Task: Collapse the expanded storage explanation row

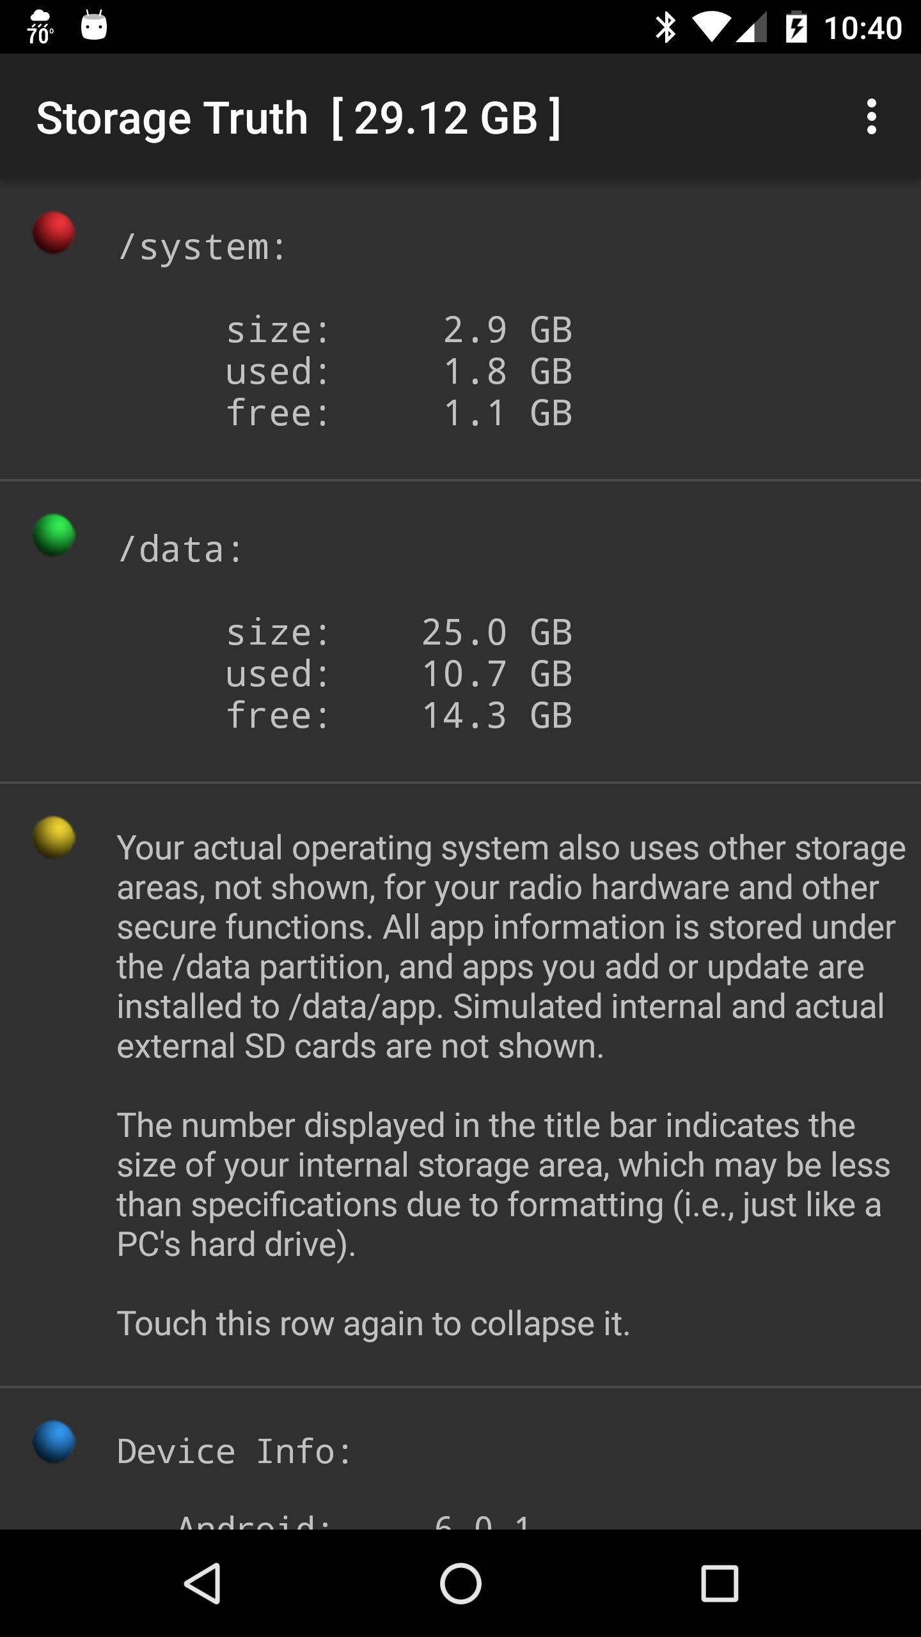Action: click(x=460, y=1084)
